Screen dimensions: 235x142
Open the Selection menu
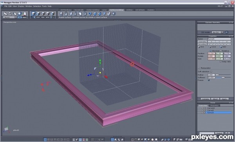coord(37,6)
